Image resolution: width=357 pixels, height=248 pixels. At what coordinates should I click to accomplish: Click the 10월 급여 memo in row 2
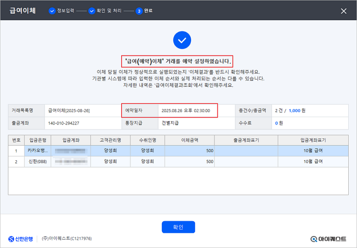tap(313, 162)
